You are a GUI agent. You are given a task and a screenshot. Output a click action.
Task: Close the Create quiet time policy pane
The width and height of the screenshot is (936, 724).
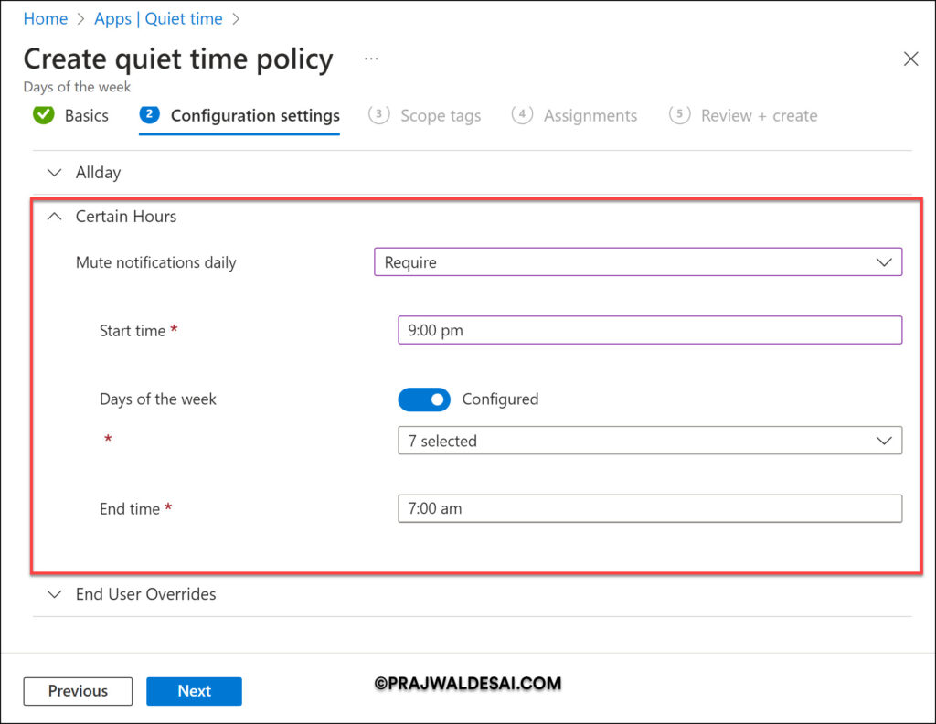click(x=911, y=59)
